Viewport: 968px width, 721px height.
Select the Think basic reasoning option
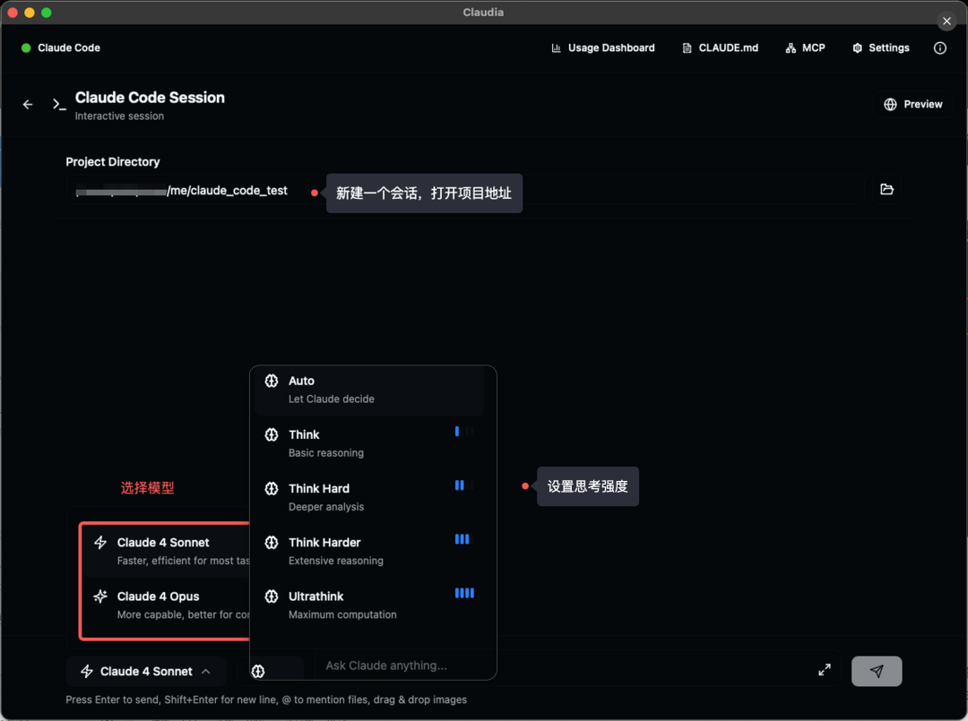(x=369, y=443)
